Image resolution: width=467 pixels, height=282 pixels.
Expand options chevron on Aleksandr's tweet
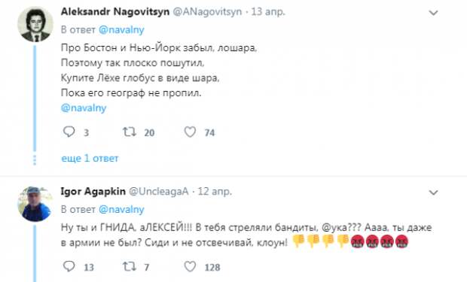433,13
